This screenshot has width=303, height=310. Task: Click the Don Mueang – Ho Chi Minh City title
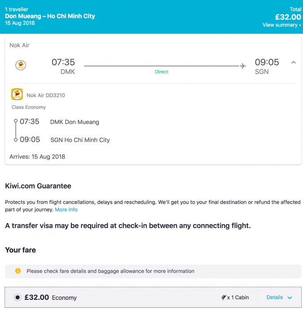pyautogui.click(x=50, y=16)
